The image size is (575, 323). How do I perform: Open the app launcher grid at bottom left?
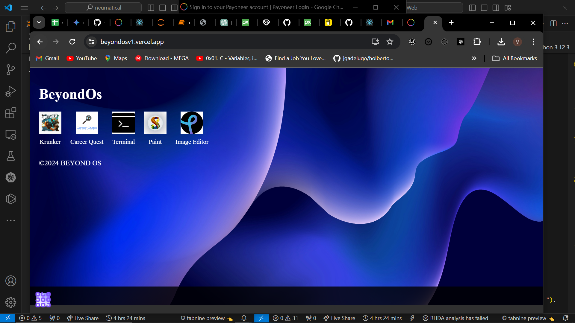[x=43, y=299]
